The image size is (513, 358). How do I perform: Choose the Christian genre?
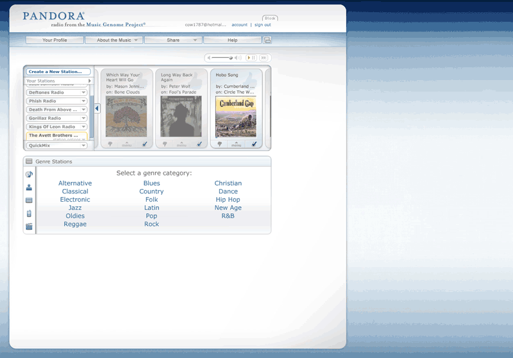click(228, 183)
